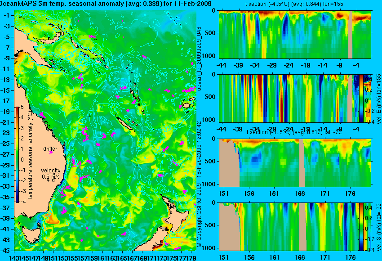Select the temperature section lat=-22 plot
The height and width of the screenshot is (261, 382).
[295, 163]
